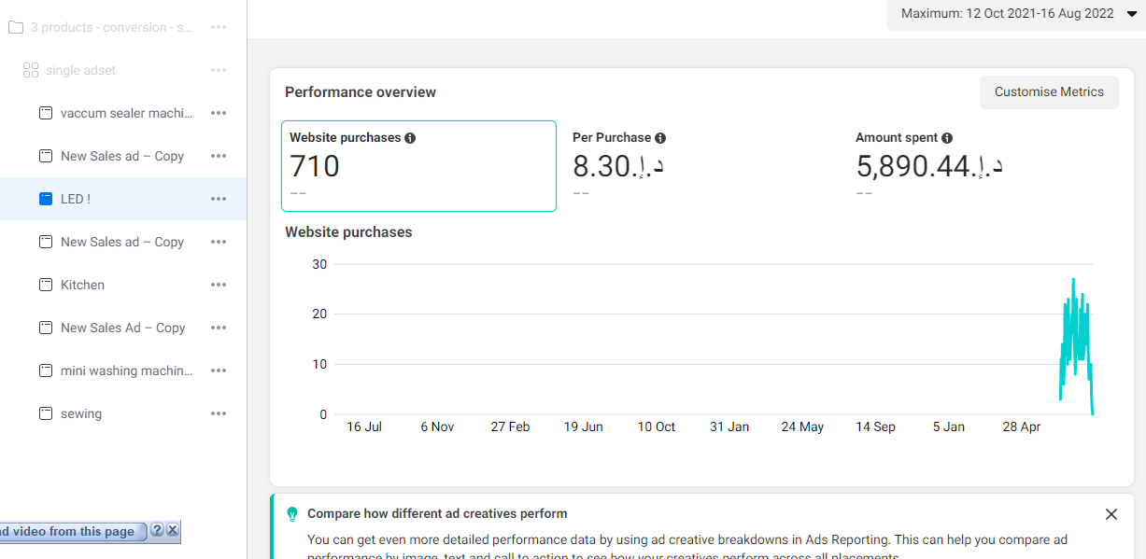Click the info icon beside Website purchases
This screenshot has height=559, width=1146.
tap(410, 138)
